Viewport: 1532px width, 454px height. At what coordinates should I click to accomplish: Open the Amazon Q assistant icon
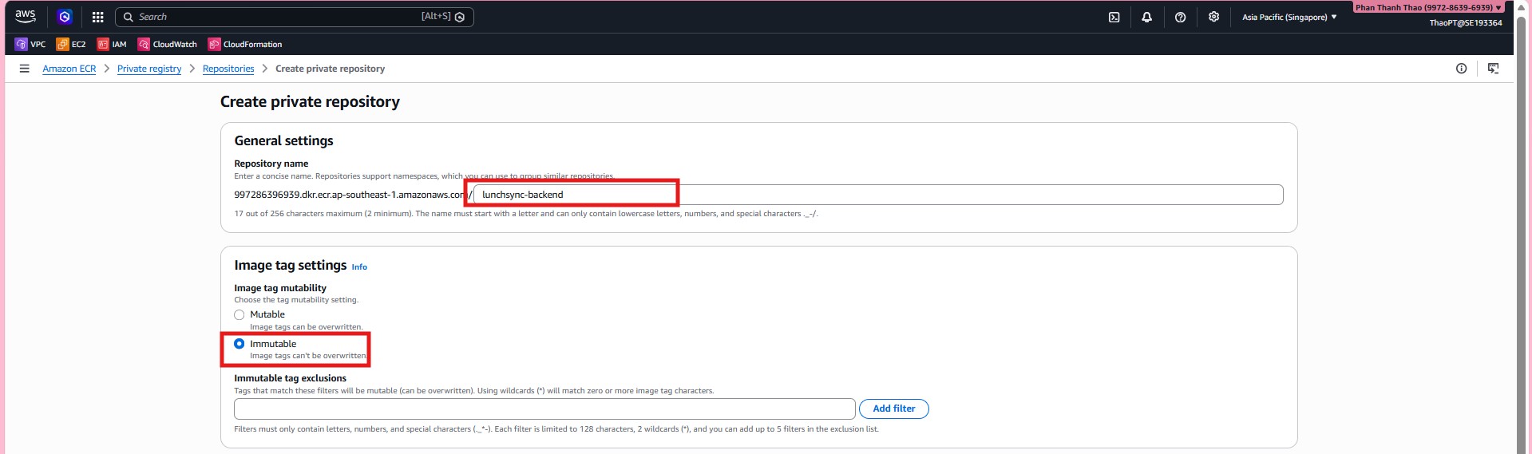point(65,17)
